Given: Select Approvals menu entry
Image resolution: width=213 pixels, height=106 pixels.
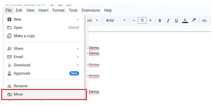Looking at the screenshot, I should (x=43, y=73).
